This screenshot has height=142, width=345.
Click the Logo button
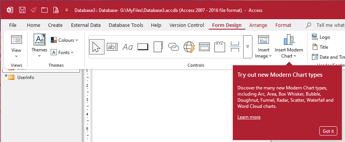[321, 37]
